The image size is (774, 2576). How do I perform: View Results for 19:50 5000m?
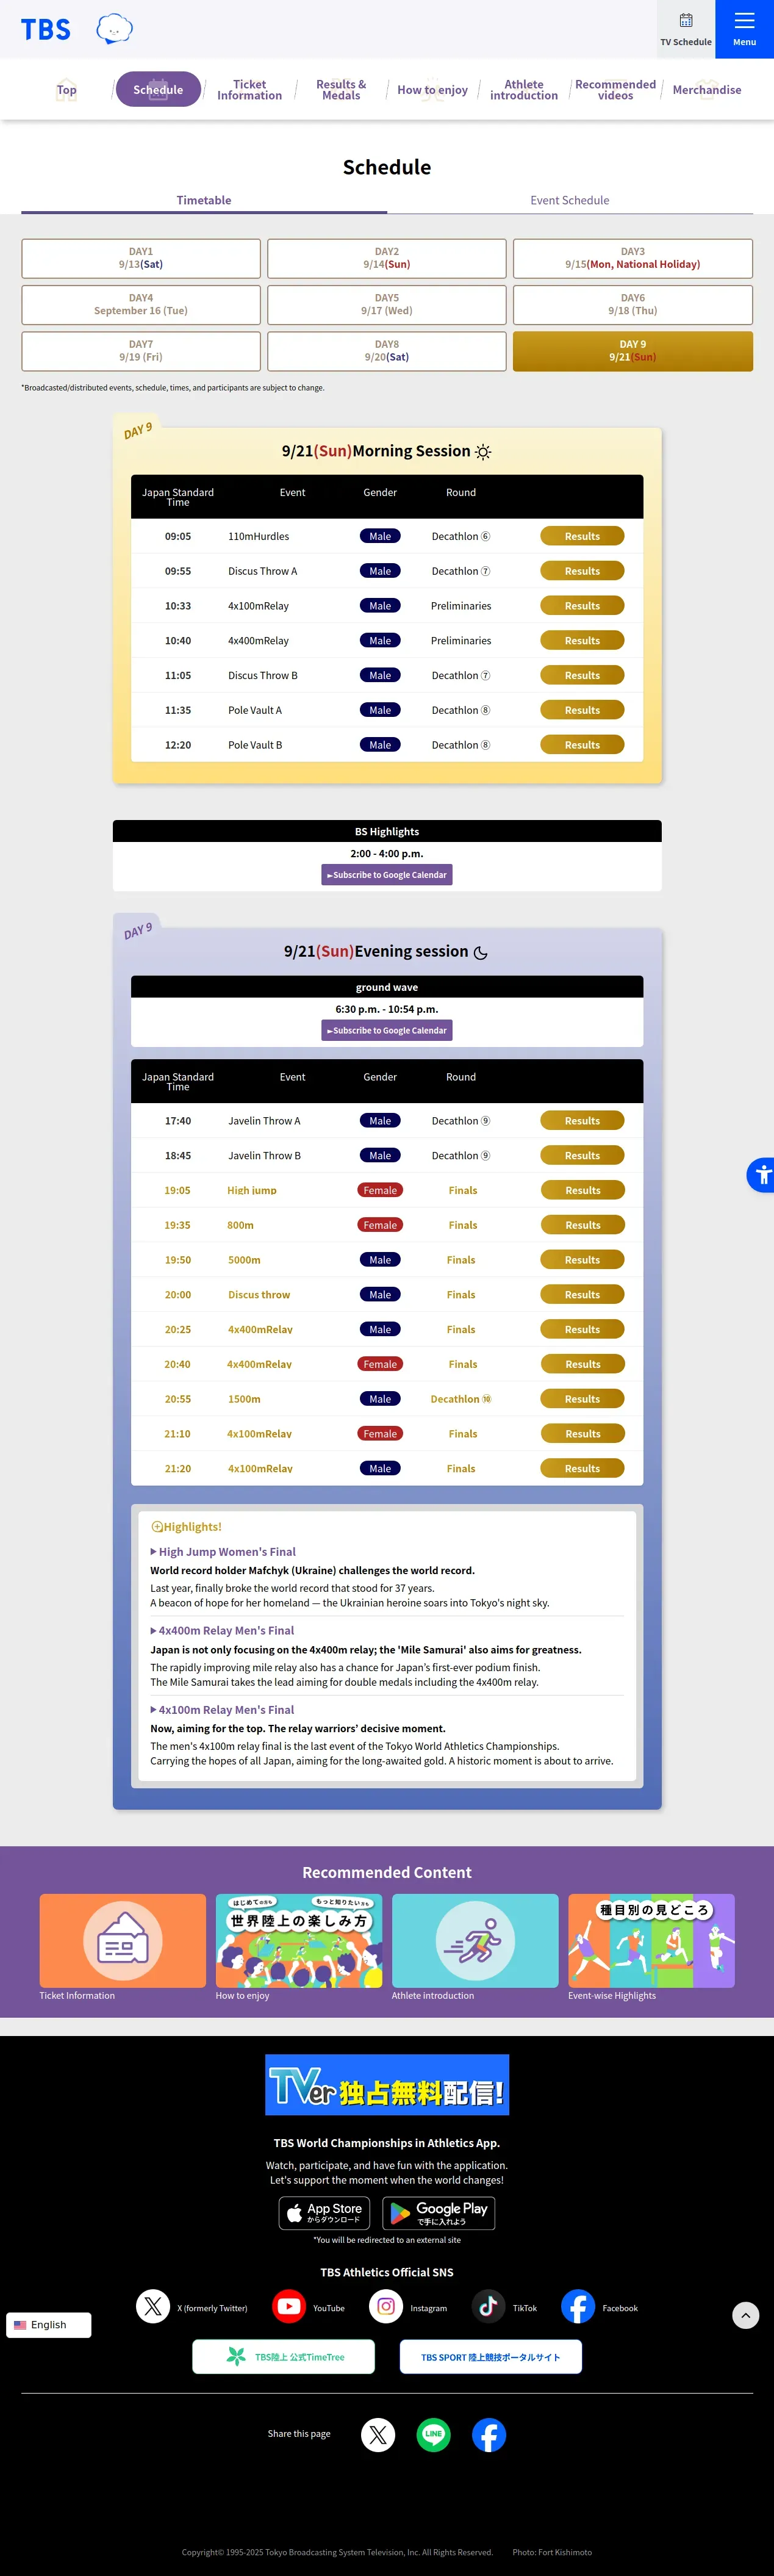pyautogui.click(x=582, y=1260)
